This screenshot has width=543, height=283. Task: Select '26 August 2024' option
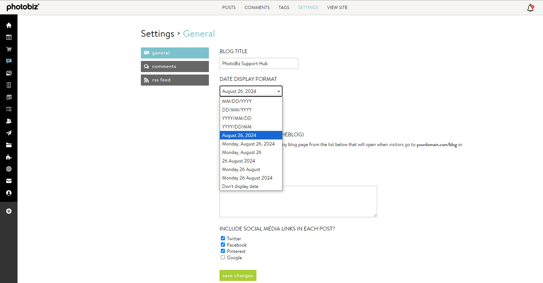point(251,161)
